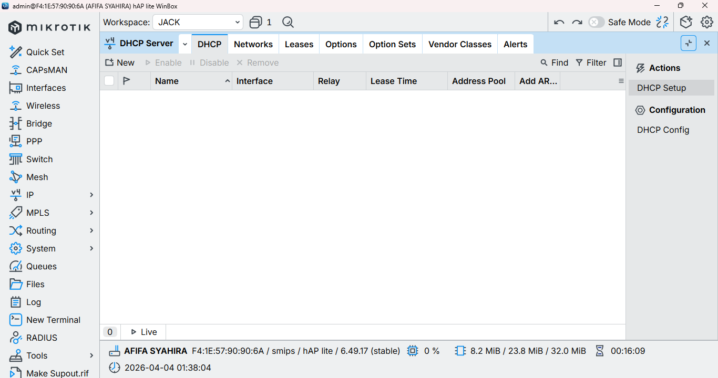This screenshot has height=378, width=718.
Task: Toggle the Live button at bottom
Action: coord(144,332)
